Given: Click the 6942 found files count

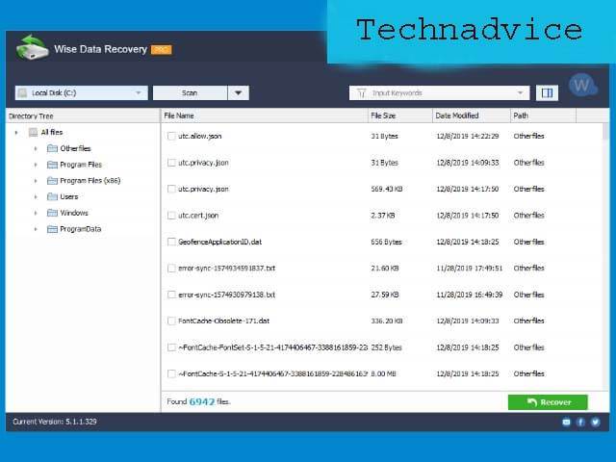Looking at the screenshot, I should [202, 401].
